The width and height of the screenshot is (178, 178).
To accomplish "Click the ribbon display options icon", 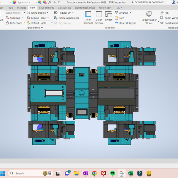I will point(118,8).
